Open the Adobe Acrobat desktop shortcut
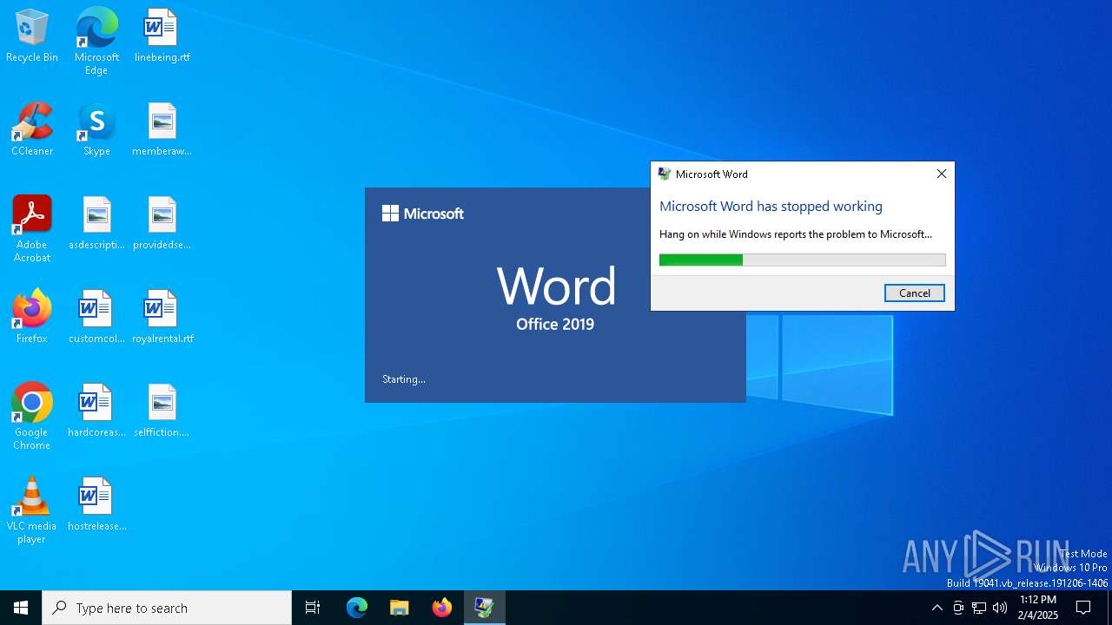 (32, 229)
